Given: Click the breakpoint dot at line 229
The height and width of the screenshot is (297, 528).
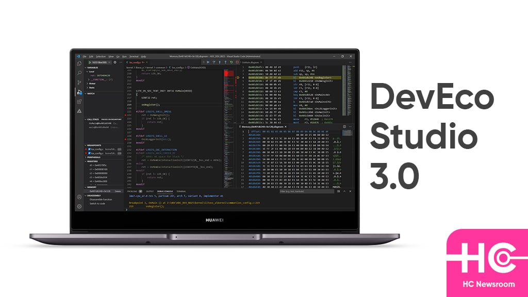Looking at the screenshot, I should point(126,139).
